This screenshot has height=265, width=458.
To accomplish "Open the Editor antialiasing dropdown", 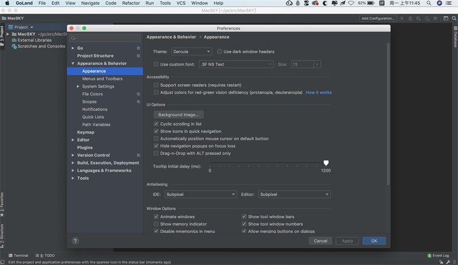I will (x=294, y=194).
